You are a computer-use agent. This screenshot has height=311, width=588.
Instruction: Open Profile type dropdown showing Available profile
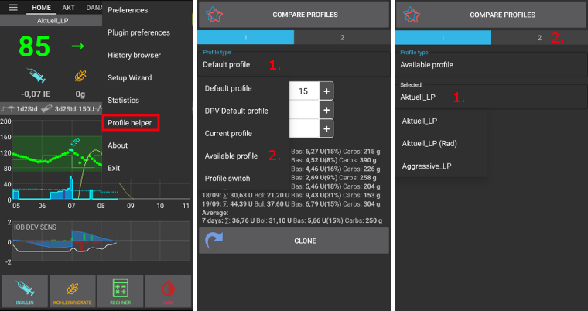point(491,65)
